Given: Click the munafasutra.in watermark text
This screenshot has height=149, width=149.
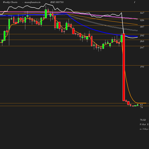Looking at the screenshot, I should click(x=32, y=2).
